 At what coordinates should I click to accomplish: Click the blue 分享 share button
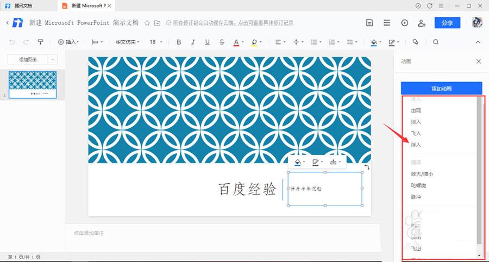point(447,23)
